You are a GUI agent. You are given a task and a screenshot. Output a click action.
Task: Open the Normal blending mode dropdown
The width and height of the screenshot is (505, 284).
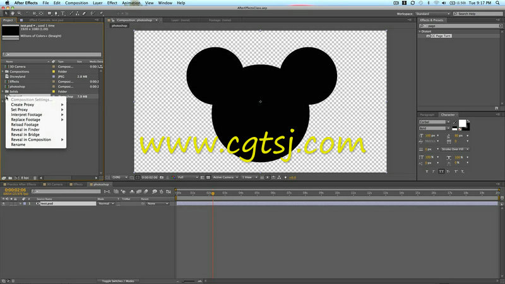(x=106, y=203)
